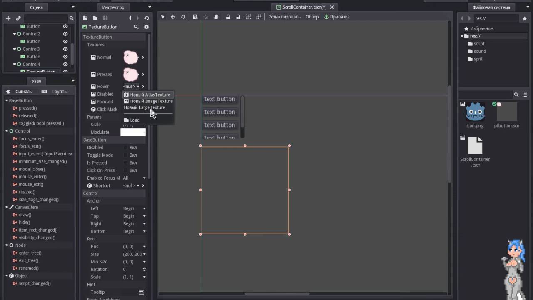Switch to the Группы tab

[x=55, y=92]
